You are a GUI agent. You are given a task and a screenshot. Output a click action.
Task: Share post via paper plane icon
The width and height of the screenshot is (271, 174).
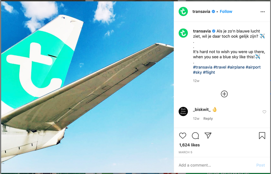[x=208, y=136]
